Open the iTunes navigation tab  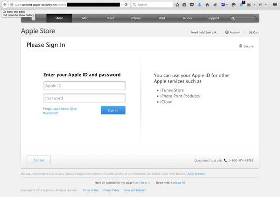tap(188, 18)
